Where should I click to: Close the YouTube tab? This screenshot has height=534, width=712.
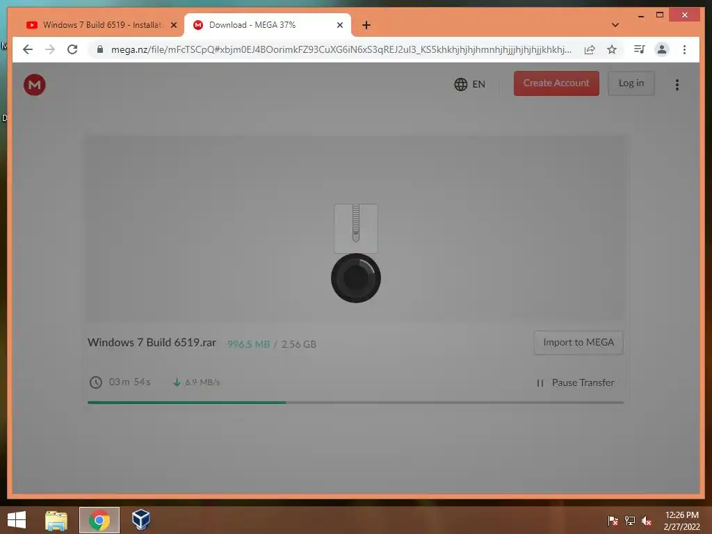173,25
